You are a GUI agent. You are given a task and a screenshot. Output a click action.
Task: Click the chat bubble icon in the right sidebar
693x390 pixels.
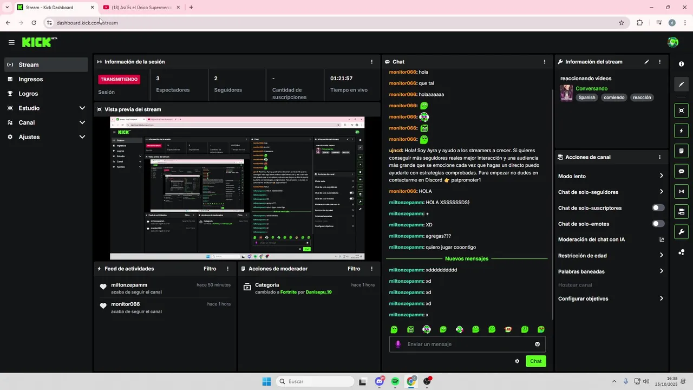tap(681, 171)
